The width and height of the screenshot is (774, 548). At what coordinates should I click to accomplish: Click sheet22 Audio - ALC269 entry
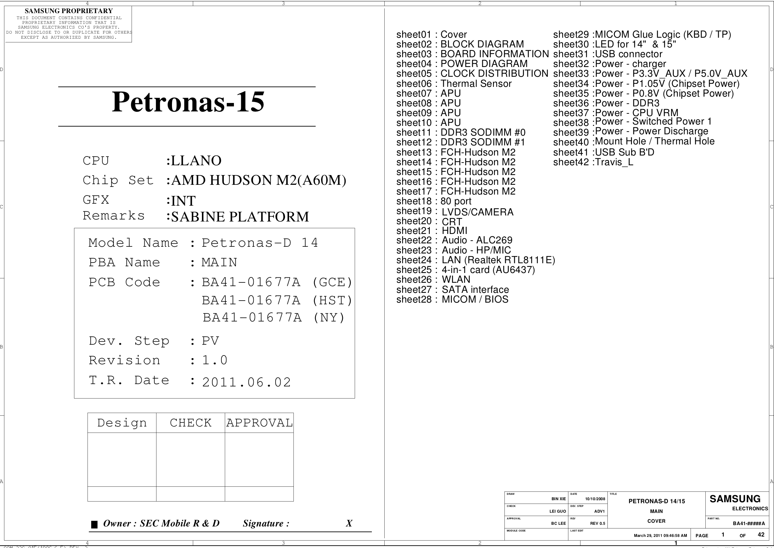(454, 240)
